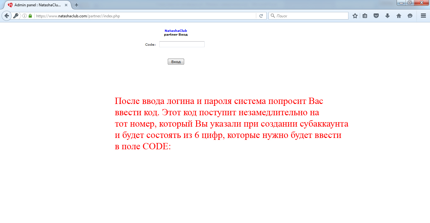This screenshot has height=223, width=430.
Task: Open the saved-login key icon
Action: (x=16, y=16)
